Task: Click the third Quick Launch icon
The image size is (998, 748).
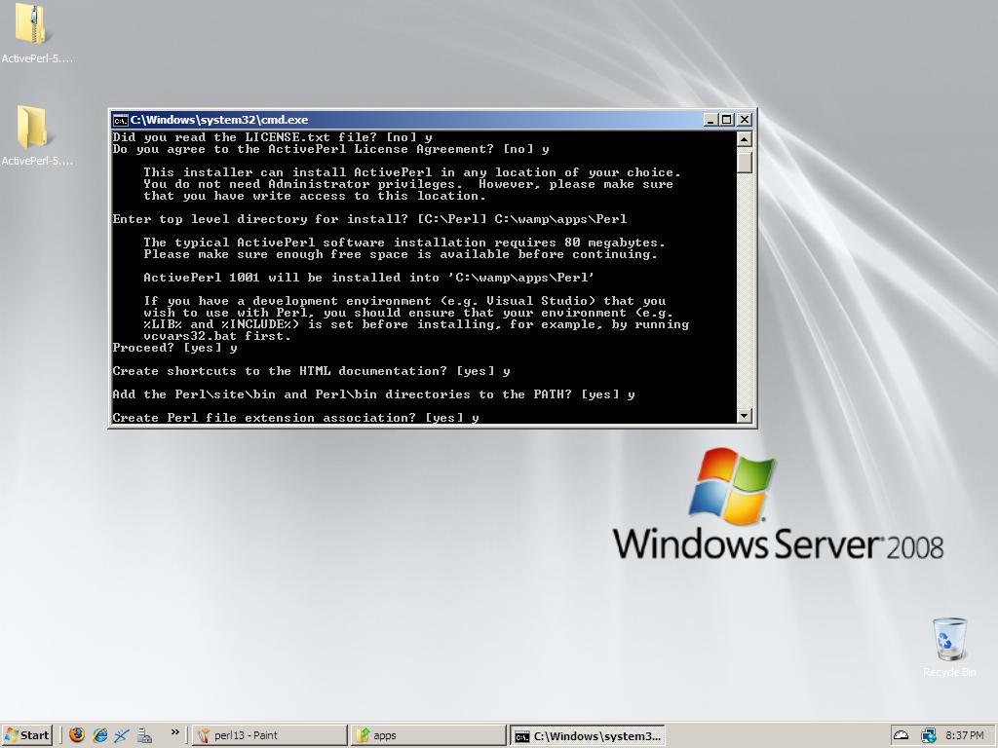Action: point(122,735)
